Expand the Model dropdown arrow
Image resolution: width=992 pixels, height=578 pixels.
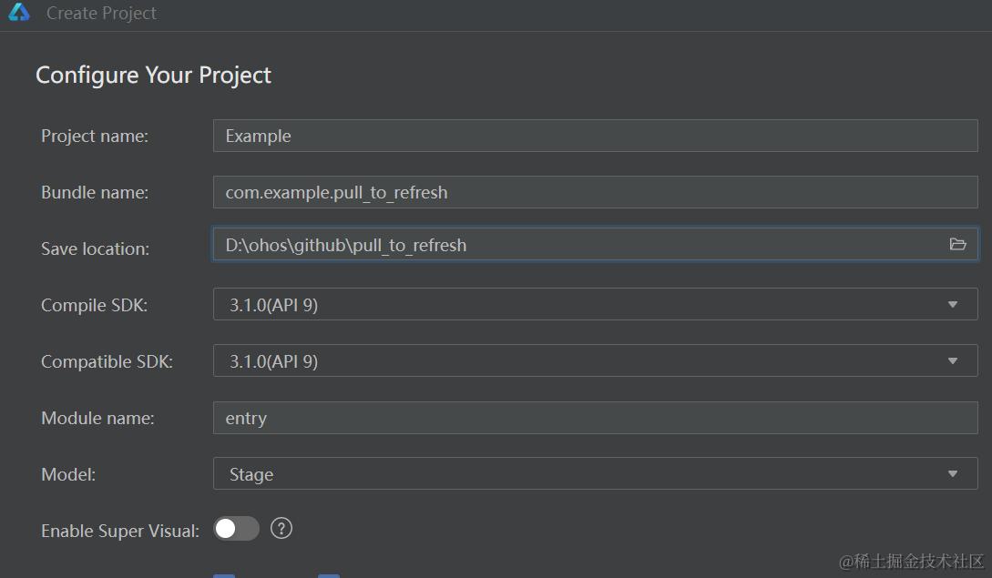[953, 474]
